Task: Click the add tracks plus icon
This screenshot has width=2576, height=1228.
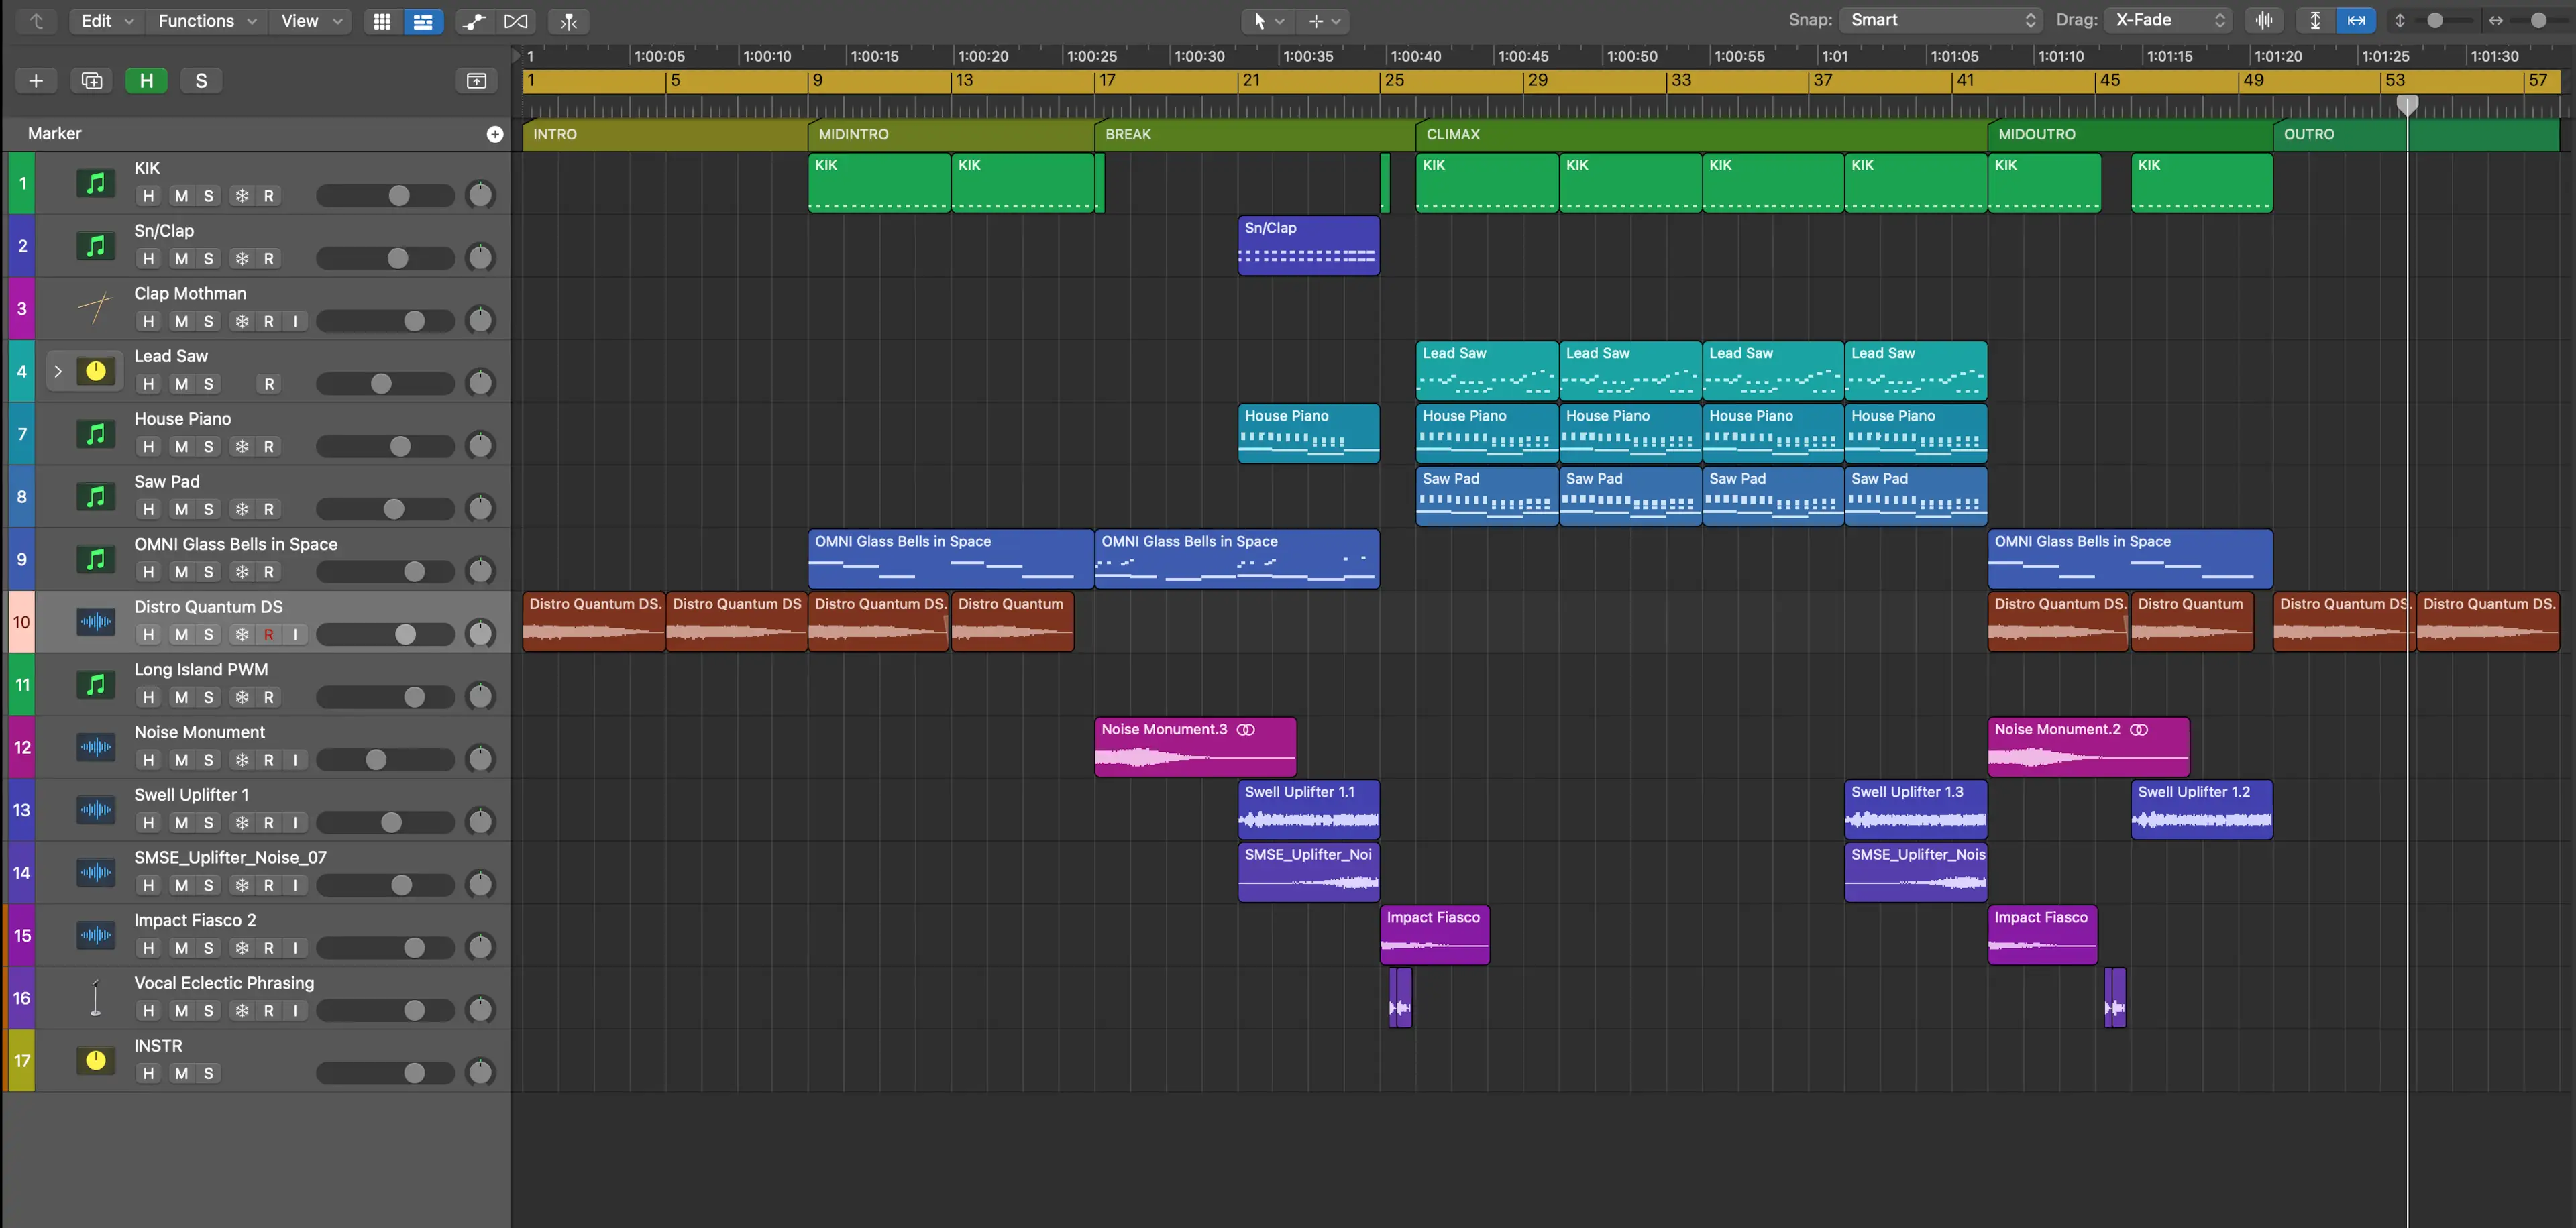Action: [x=34, y=80]
